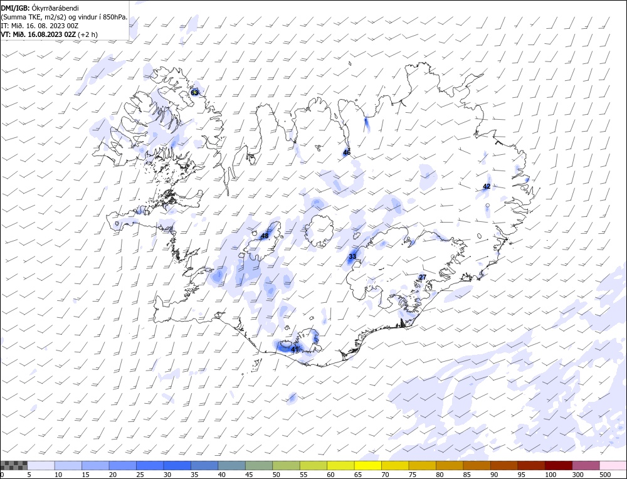The width and height of the screenshot is (627, 479).
Task: Click the 50-55 olive green legend swatch
Action: click(287, 465)
